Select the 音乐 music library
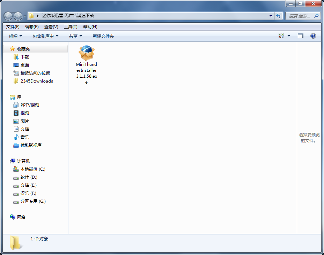The image size is (324, 255). [24, 137]
